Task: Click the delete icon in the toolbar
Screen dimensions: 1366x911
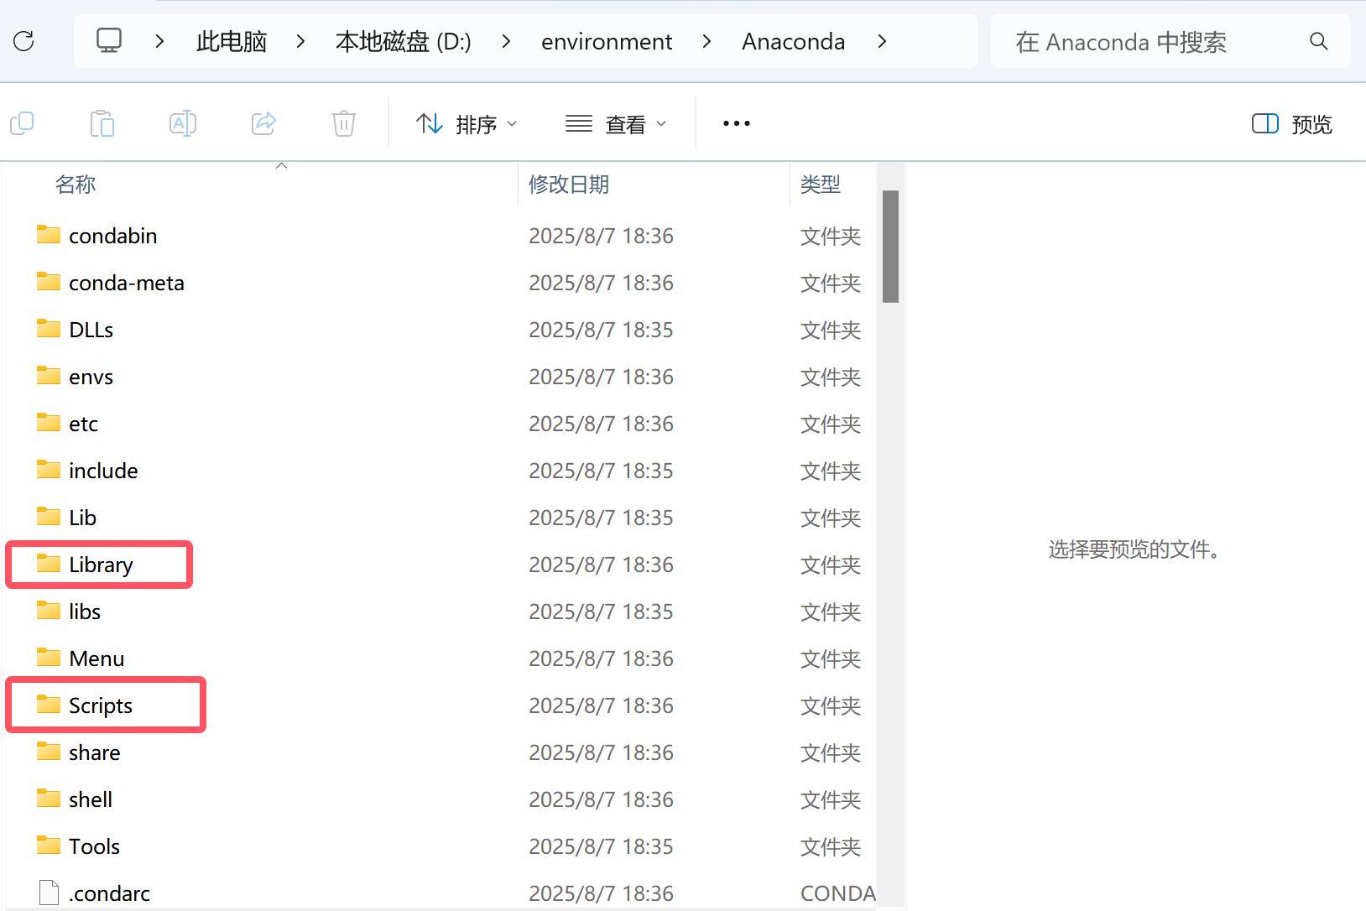Action: click(x=343, y=123)
